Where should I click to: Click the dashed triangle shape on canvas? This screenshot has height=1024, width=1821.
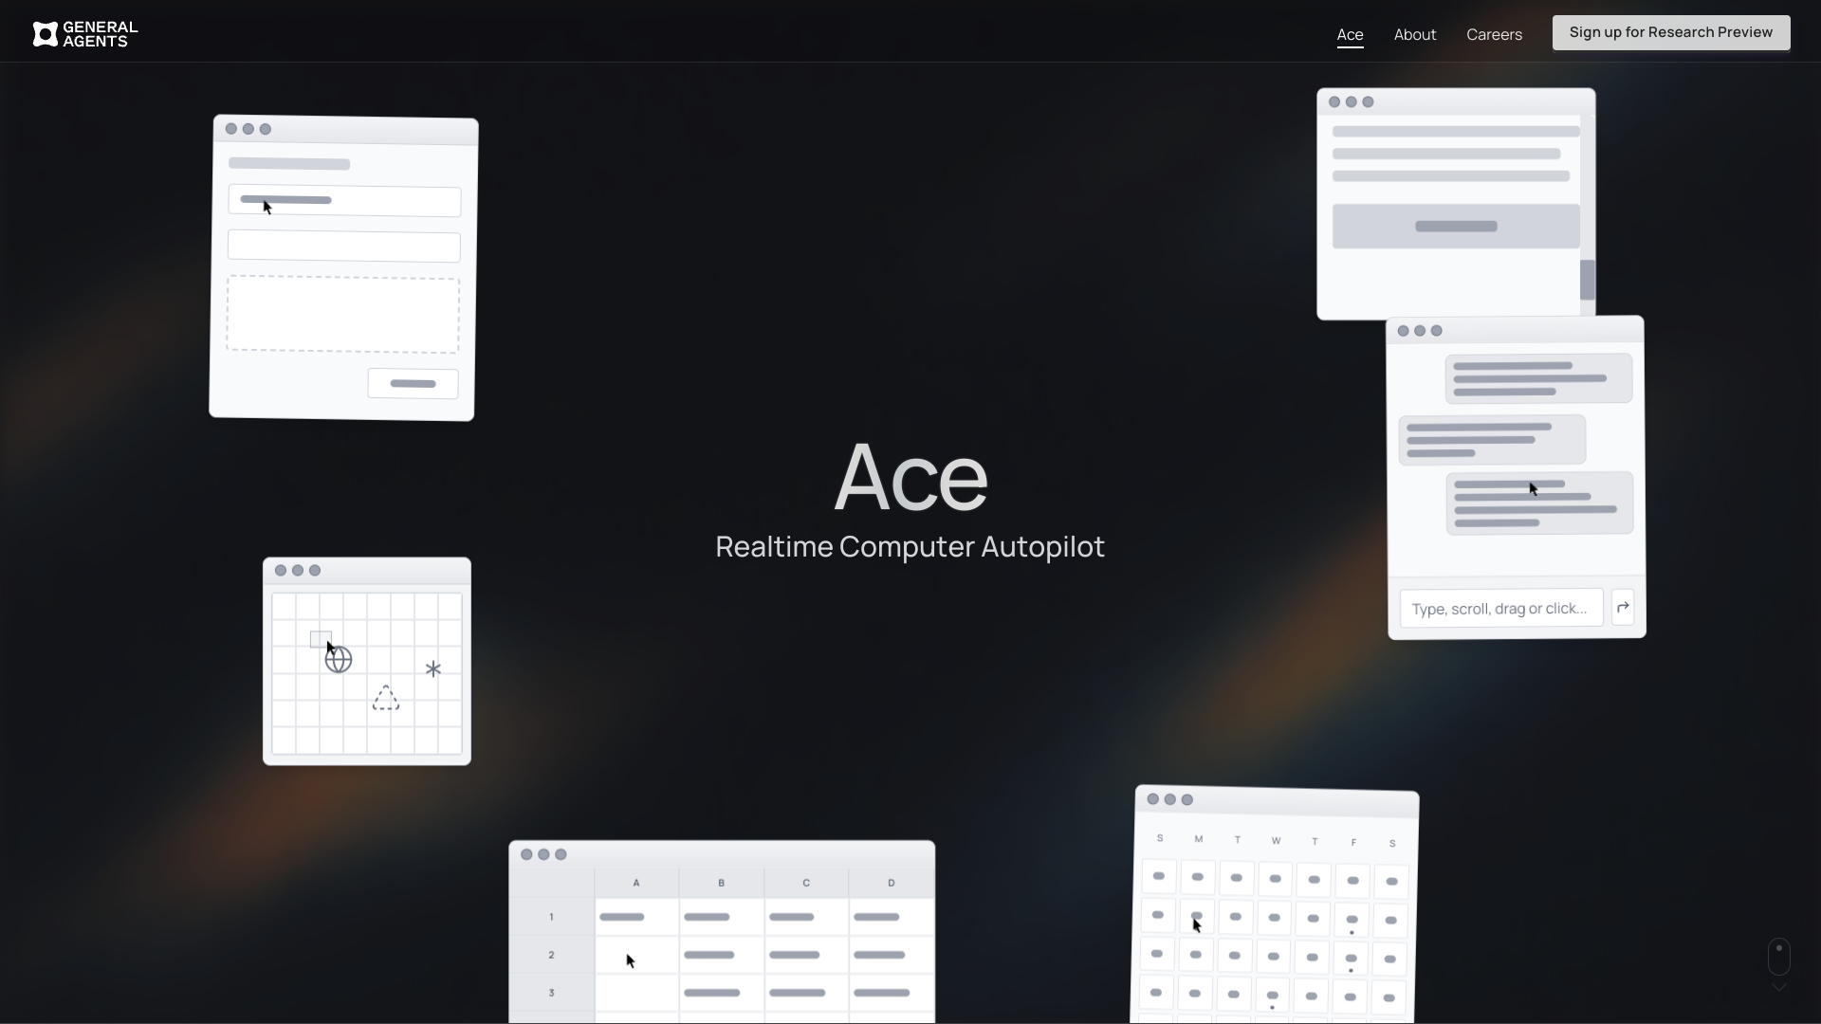click(386, 699)
